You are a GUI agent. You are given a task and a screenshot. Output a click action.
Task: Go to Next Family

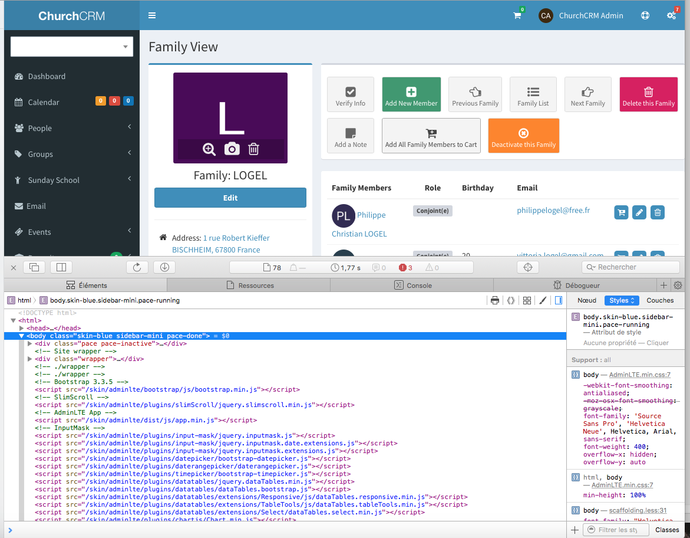coord(588,94)
